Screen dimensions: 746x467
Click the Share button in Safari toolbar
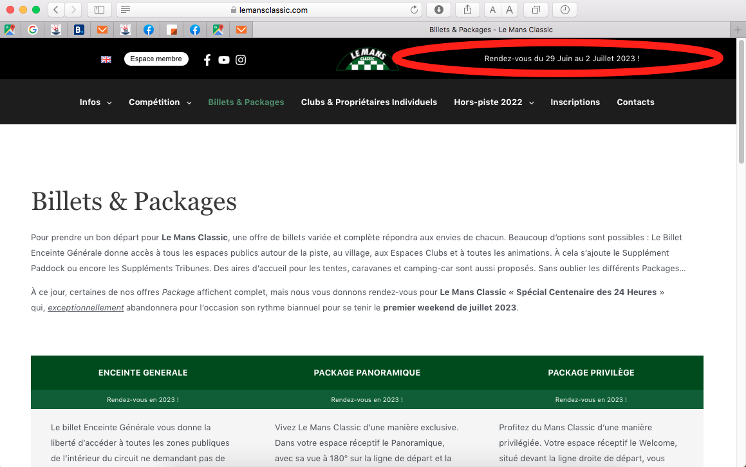click(467, 10)
